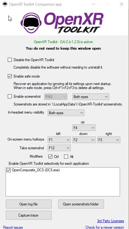Toggle the Ctrl modifier checkbox
Screen dimensions: 129x229
point(50,157)
